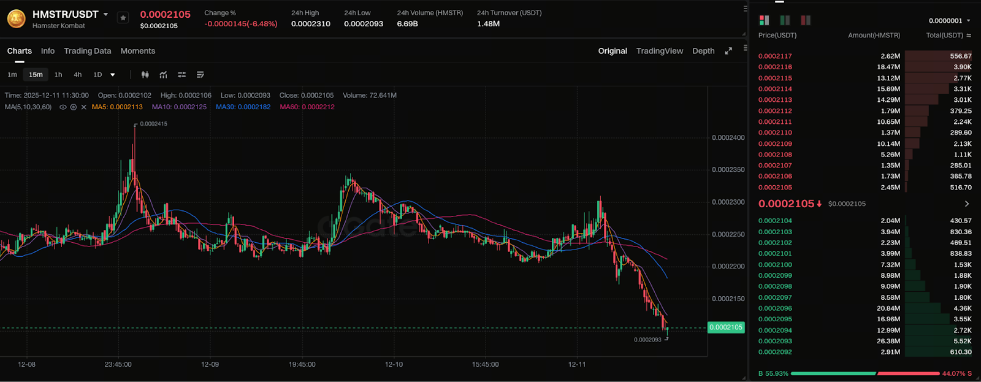Show asks-only order book view
This screenshot has height=382, width=981.
tap(806, 20)
